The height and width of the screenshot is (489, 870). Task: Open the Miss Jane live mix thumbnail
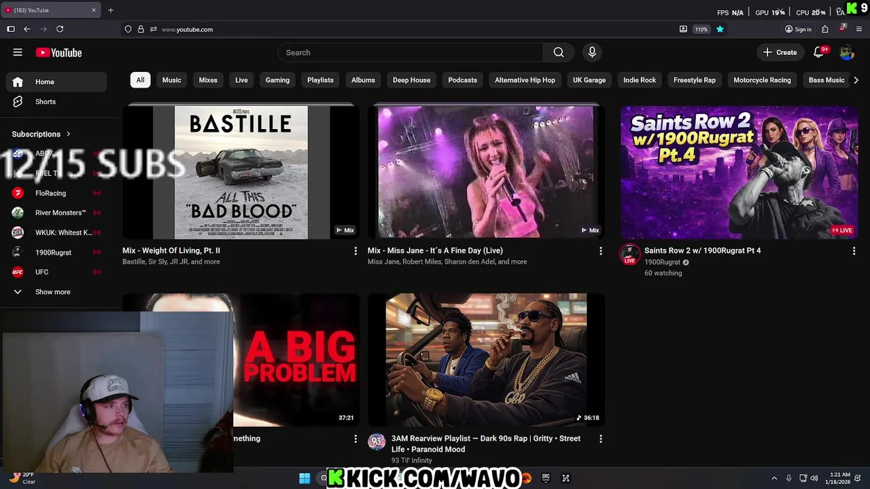point(486,173)
